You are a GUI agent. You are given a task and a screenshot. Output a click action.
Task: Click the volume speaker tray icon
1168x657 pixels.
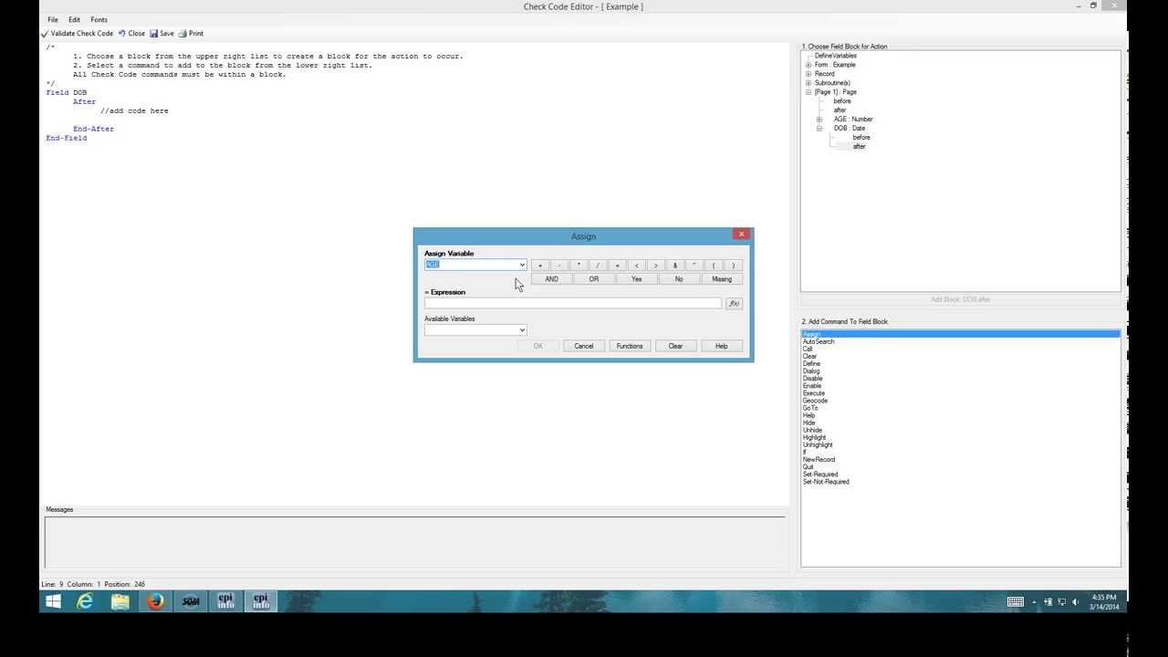[1076, 602]
